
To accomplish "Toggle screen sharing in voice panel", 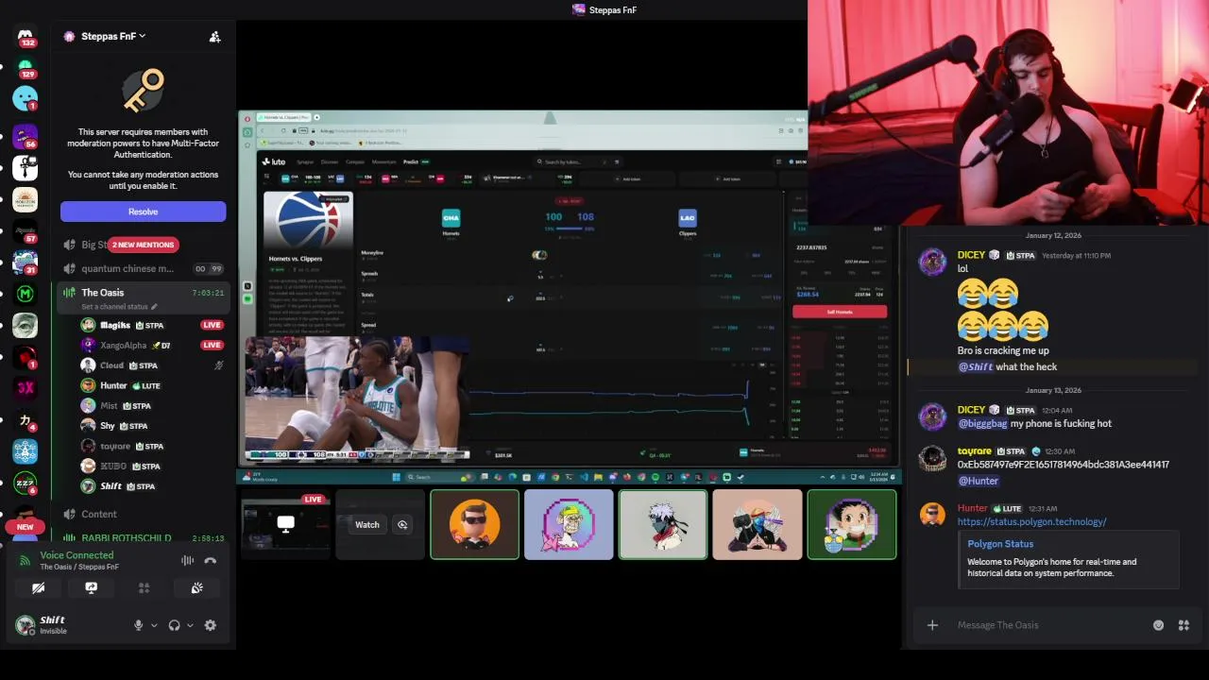I will click(92, 587).
